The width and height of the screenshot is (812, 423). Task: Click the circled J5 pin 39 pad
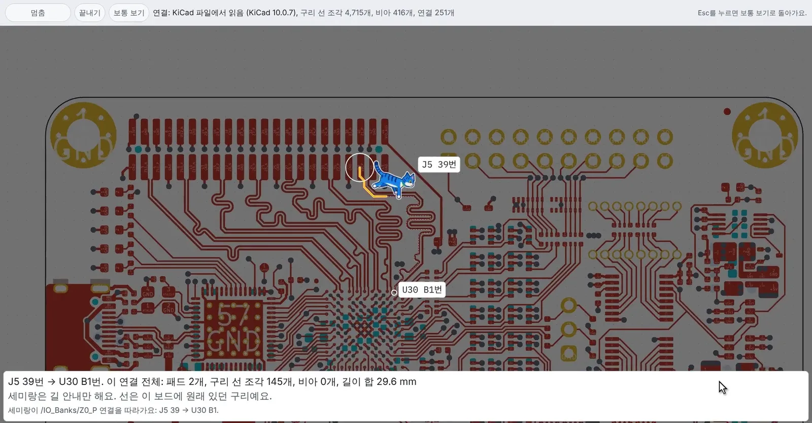tap(360, 168)
